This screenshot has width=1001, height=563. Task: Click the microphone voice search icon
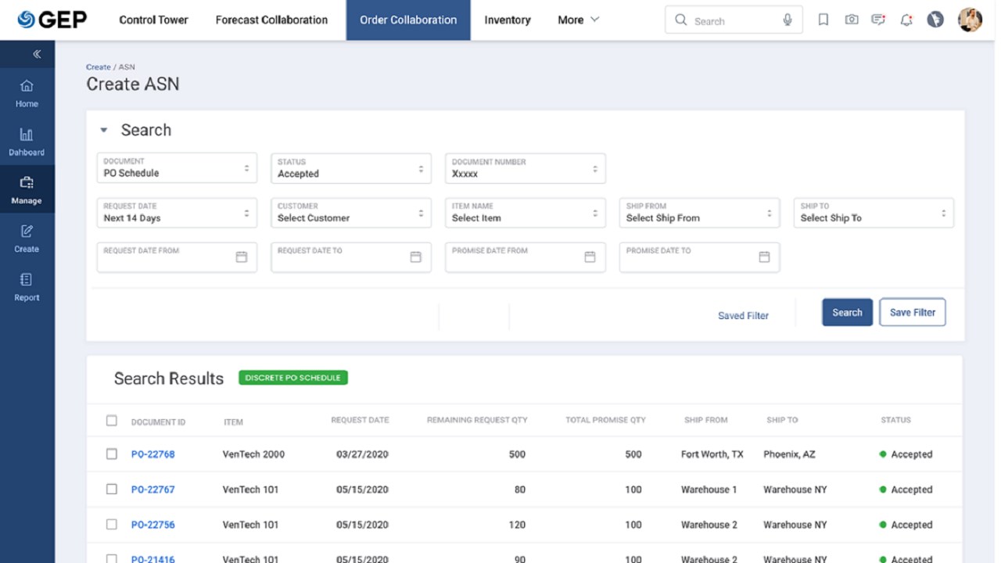[x=788, y=20]
